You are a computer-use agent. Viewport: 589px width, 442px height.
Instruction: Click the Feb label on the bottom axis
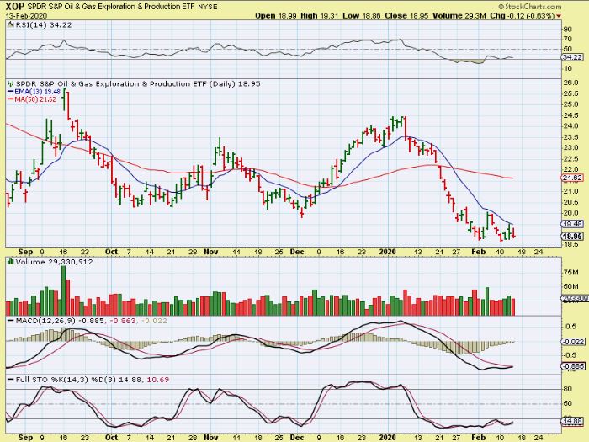[478, 438]
